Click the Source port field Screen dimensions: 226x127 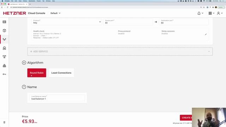click(x=128, y=22)
